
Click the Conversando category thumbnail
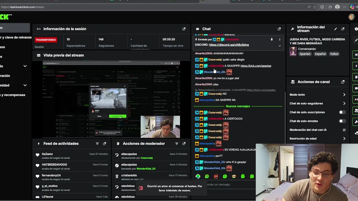click(x=293, y=52)
